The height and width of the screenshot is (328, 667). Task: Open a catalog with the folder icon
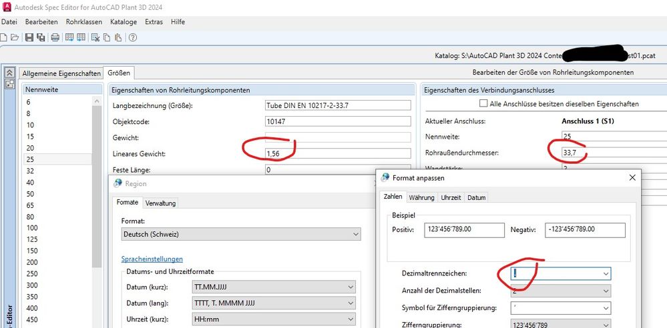tap(15, 37)
